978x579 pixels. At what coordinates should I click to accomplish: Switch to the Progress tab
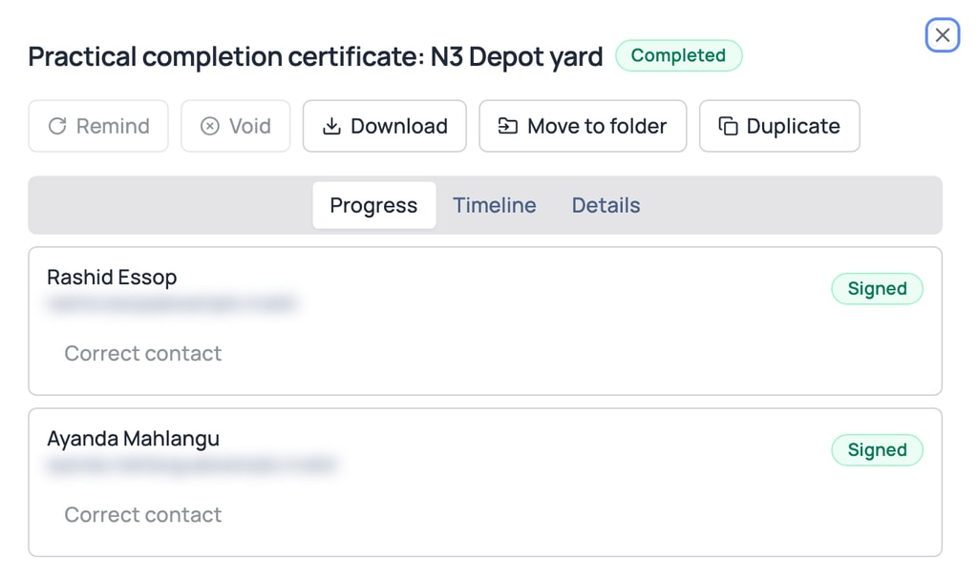click(x=373, y=205)
